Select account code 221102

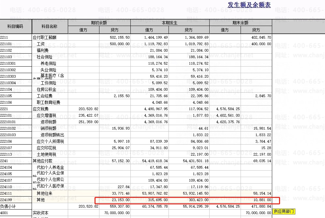6,50
